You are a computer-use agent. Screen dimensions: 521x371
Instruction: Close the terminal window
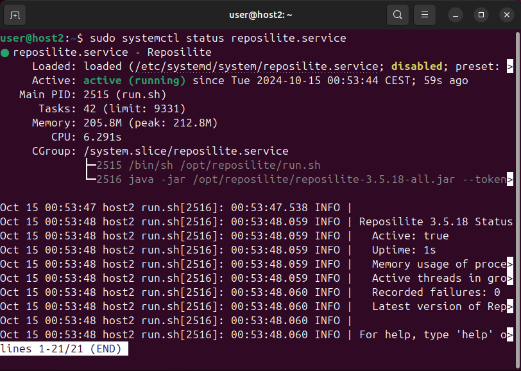coord(507,15)
